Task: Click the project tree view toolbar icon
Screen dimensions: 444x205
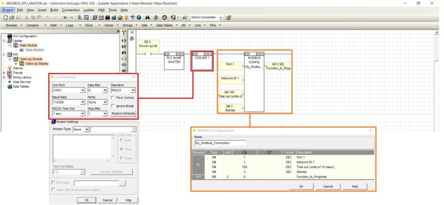Action: click(80, 18)
